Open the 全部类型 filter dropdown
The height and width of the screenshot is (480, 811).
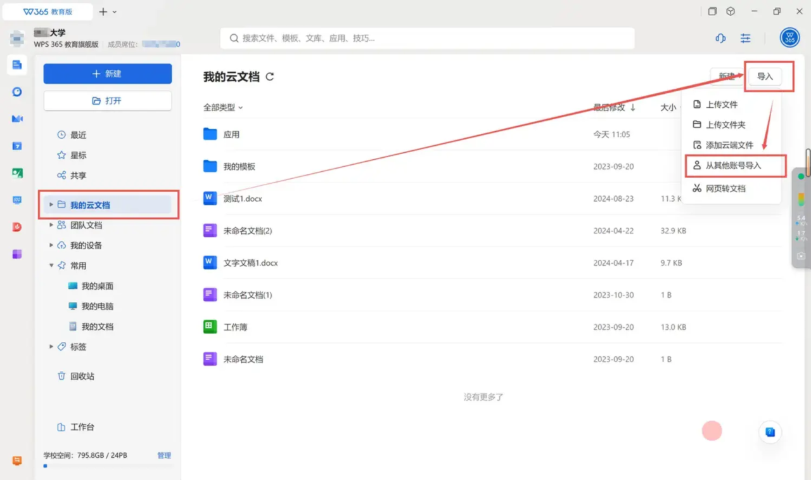point(223,108)
